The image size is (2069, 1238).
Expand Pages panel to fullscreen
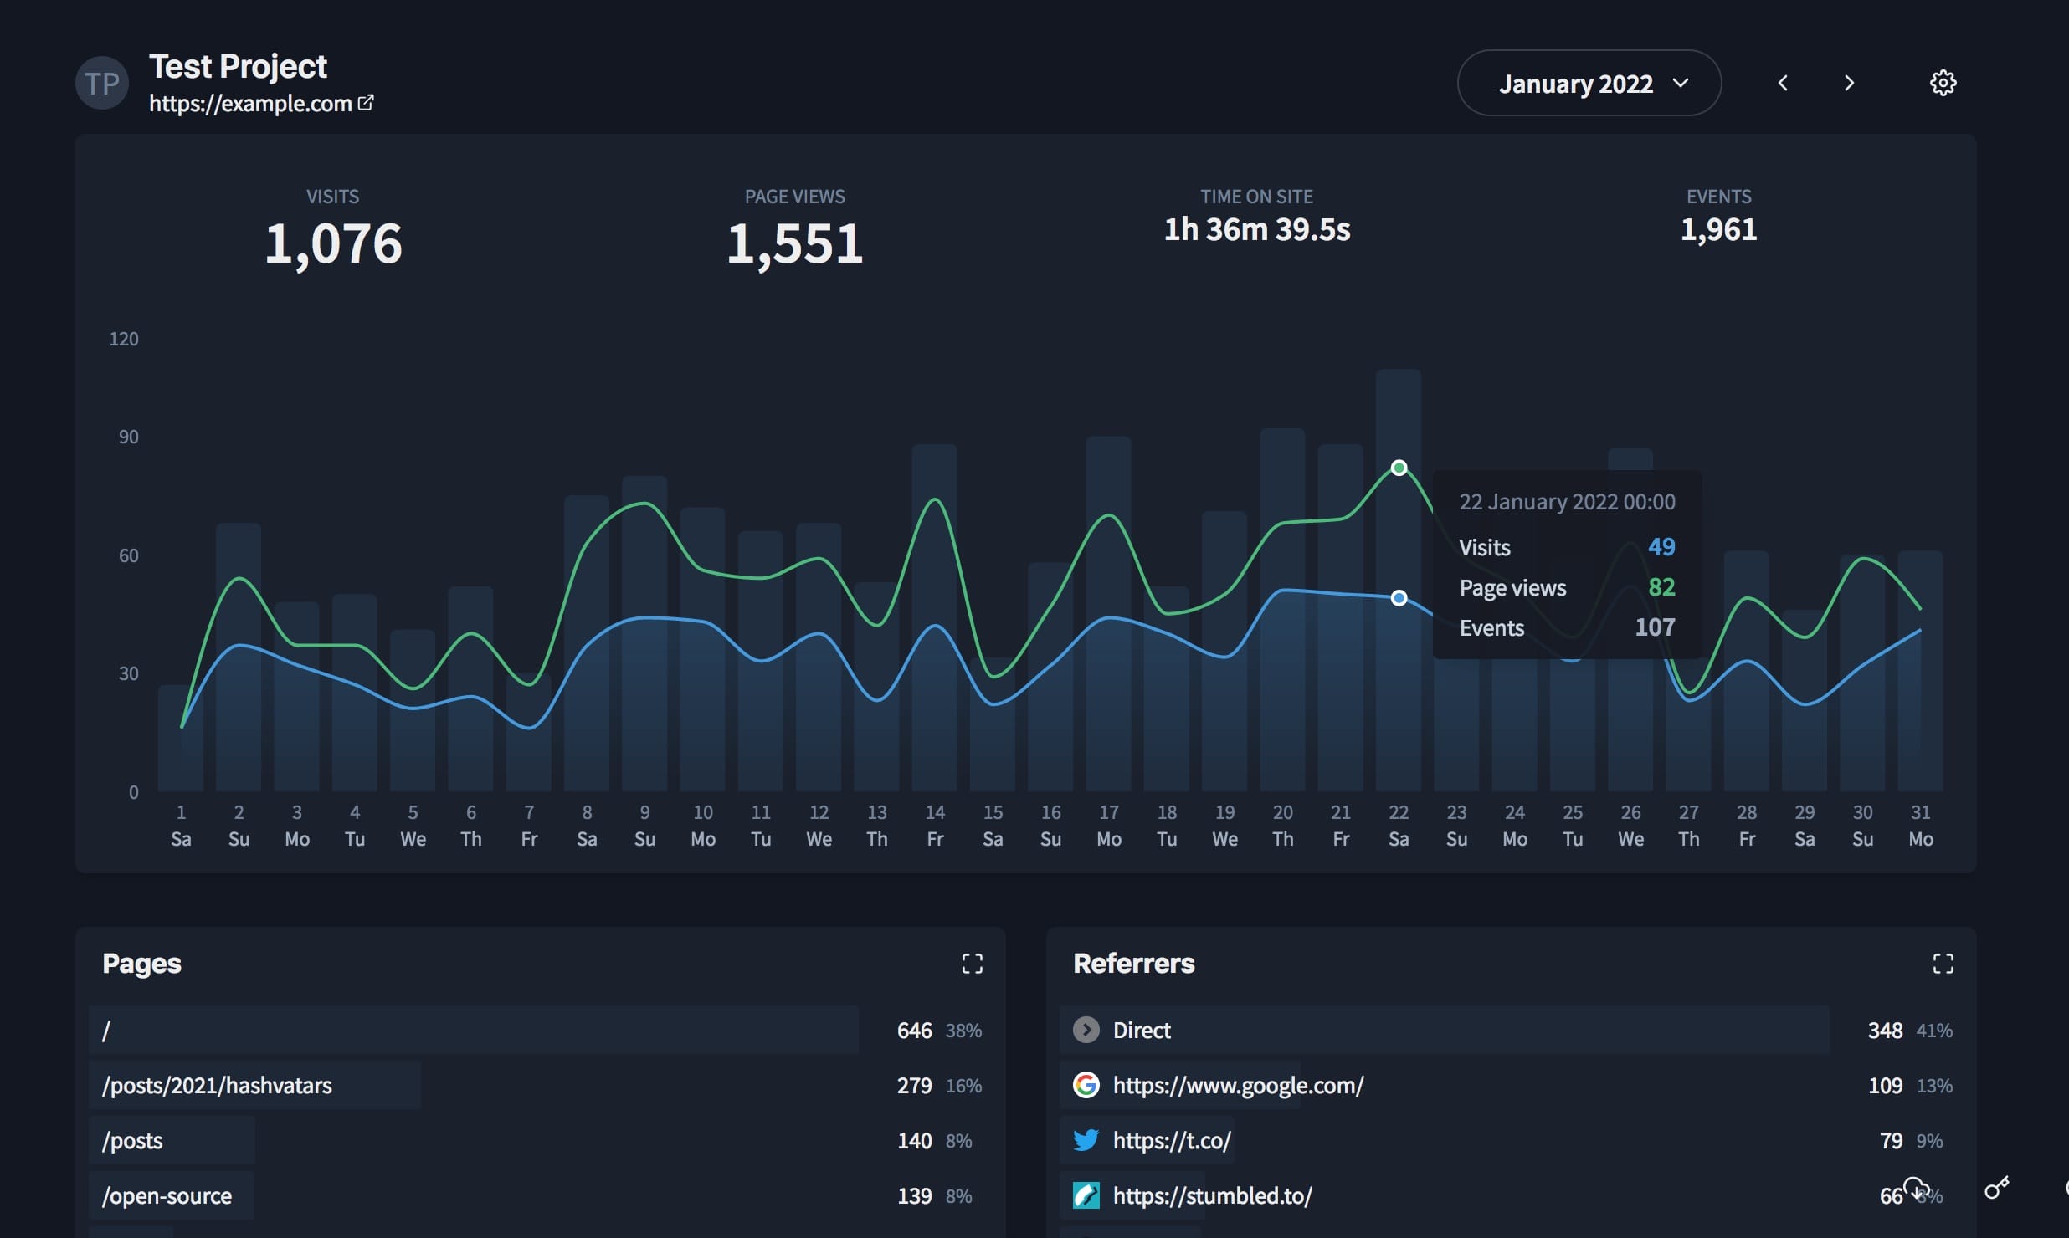(972, 964)
